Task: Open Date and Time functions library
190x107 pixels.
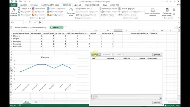Action: [x=39, y=15]
